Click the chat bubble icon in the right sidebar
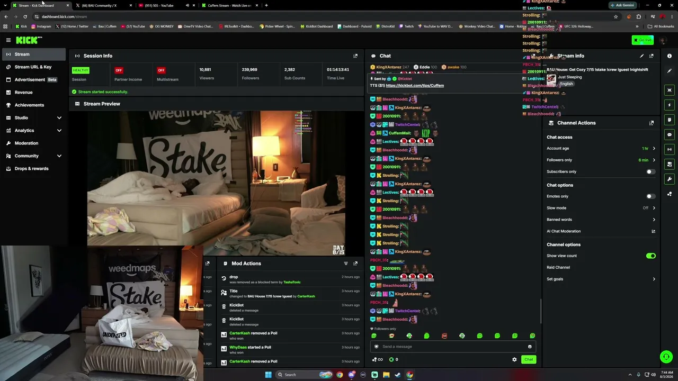Screen dimensions: 678x381 [x=670, y=134]
